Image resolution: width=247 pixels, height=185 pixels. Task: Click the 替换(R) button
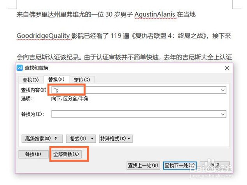tap(33, 154)
